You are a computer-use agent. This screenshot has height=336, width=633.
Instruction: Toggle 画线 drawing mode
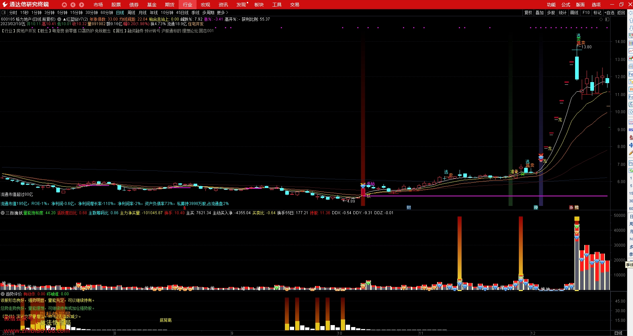pyautogui.click(x=574, y=13)
